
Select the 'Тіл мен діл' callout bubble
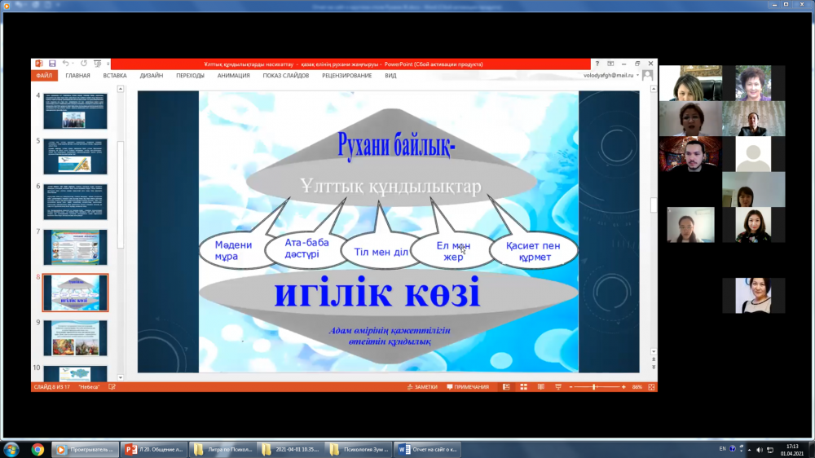pos(381,252)
